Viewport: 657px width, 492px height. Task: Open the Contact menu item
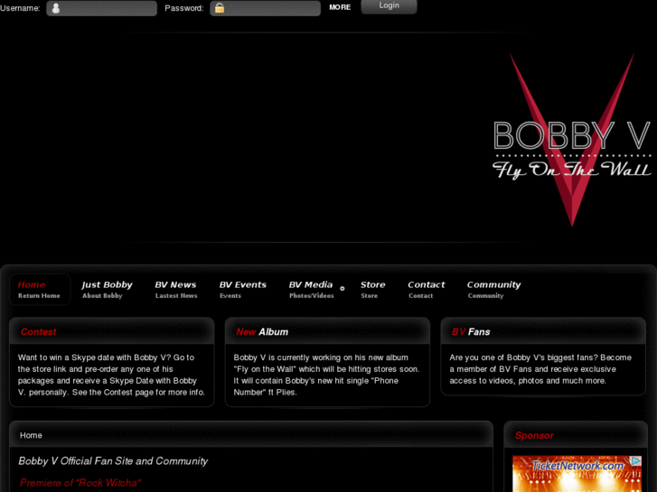[x=427, y=290]
